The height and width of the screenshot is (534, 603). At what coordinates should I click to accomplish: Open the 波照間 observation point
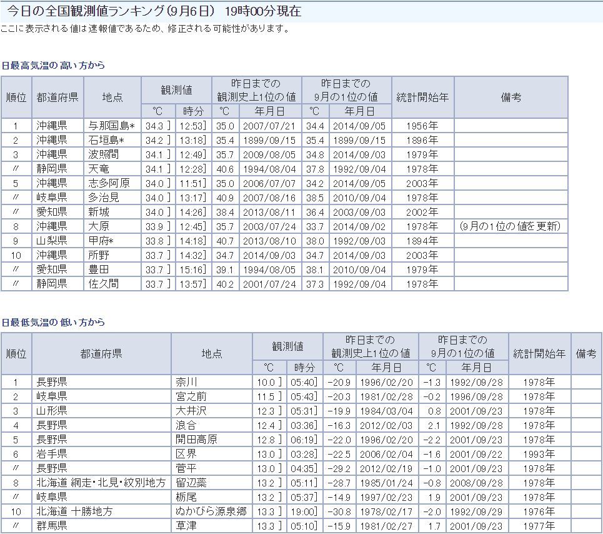tap(104, 154)
